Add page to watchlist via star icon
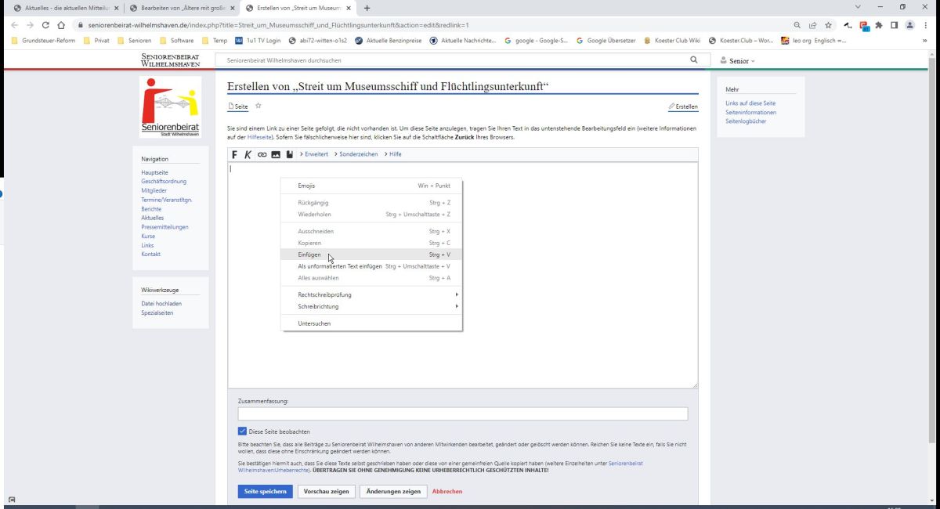The width and height of the screenshot is (940, 509). point(258,106)
